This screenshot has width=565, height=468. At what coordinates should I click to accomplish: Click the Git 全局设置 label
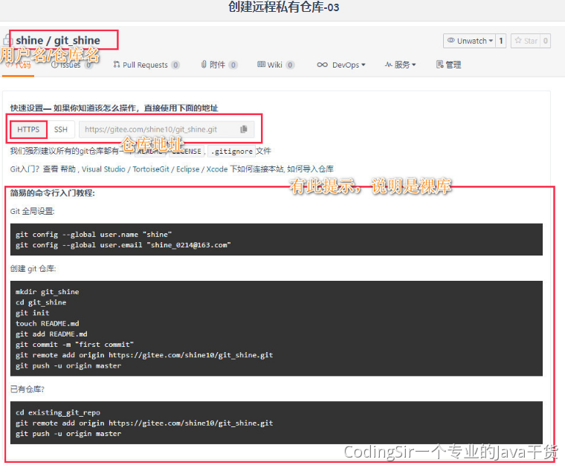(33, 211)
